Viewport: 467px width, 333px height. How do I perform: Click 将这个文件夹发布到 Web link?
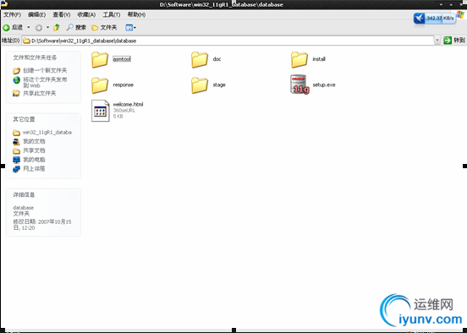pos(45,83)
